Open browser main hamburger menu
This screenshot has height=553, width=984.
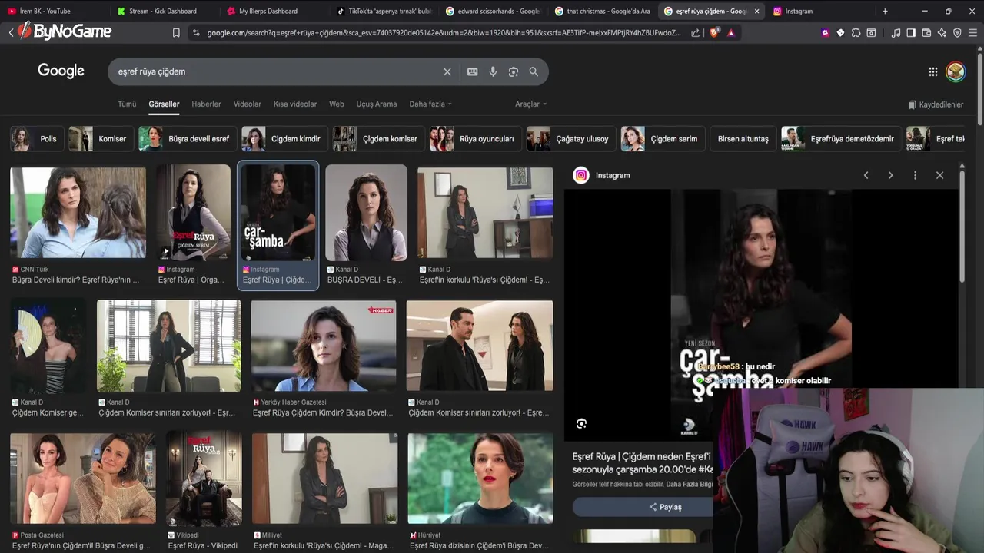tap(973, 33)
